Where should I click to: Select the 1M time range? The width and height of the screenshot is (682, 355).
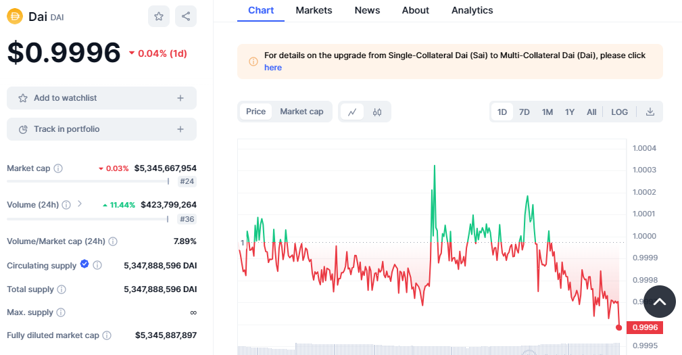click(x=547, y=112)
